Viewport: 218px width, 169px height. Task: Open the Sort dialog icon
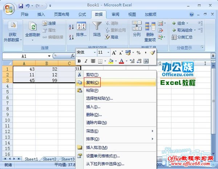point(81,26)
